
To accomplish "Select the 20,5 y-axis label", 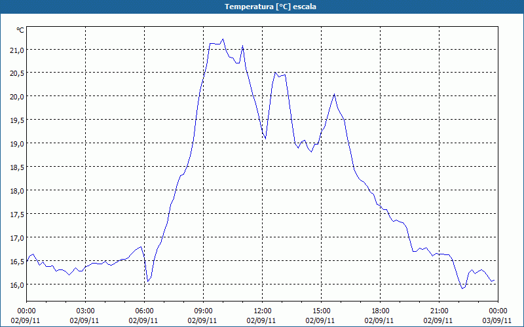I will tap(17, 73).
